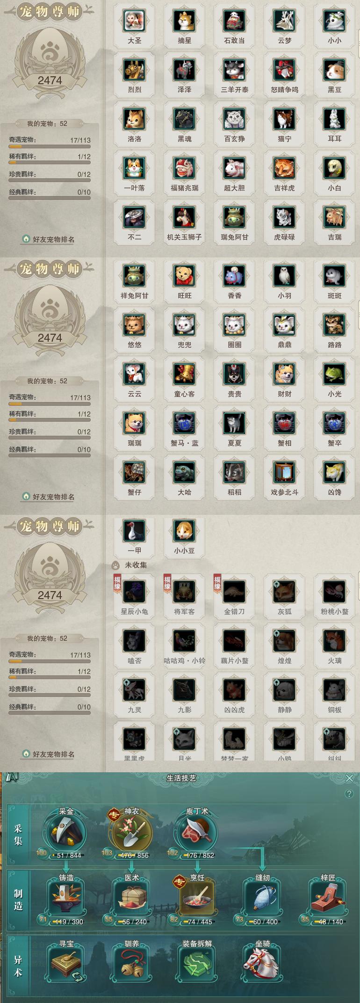
Task: Select the 装备拆解 equipment dismantle icon
Action: point(197,964)
